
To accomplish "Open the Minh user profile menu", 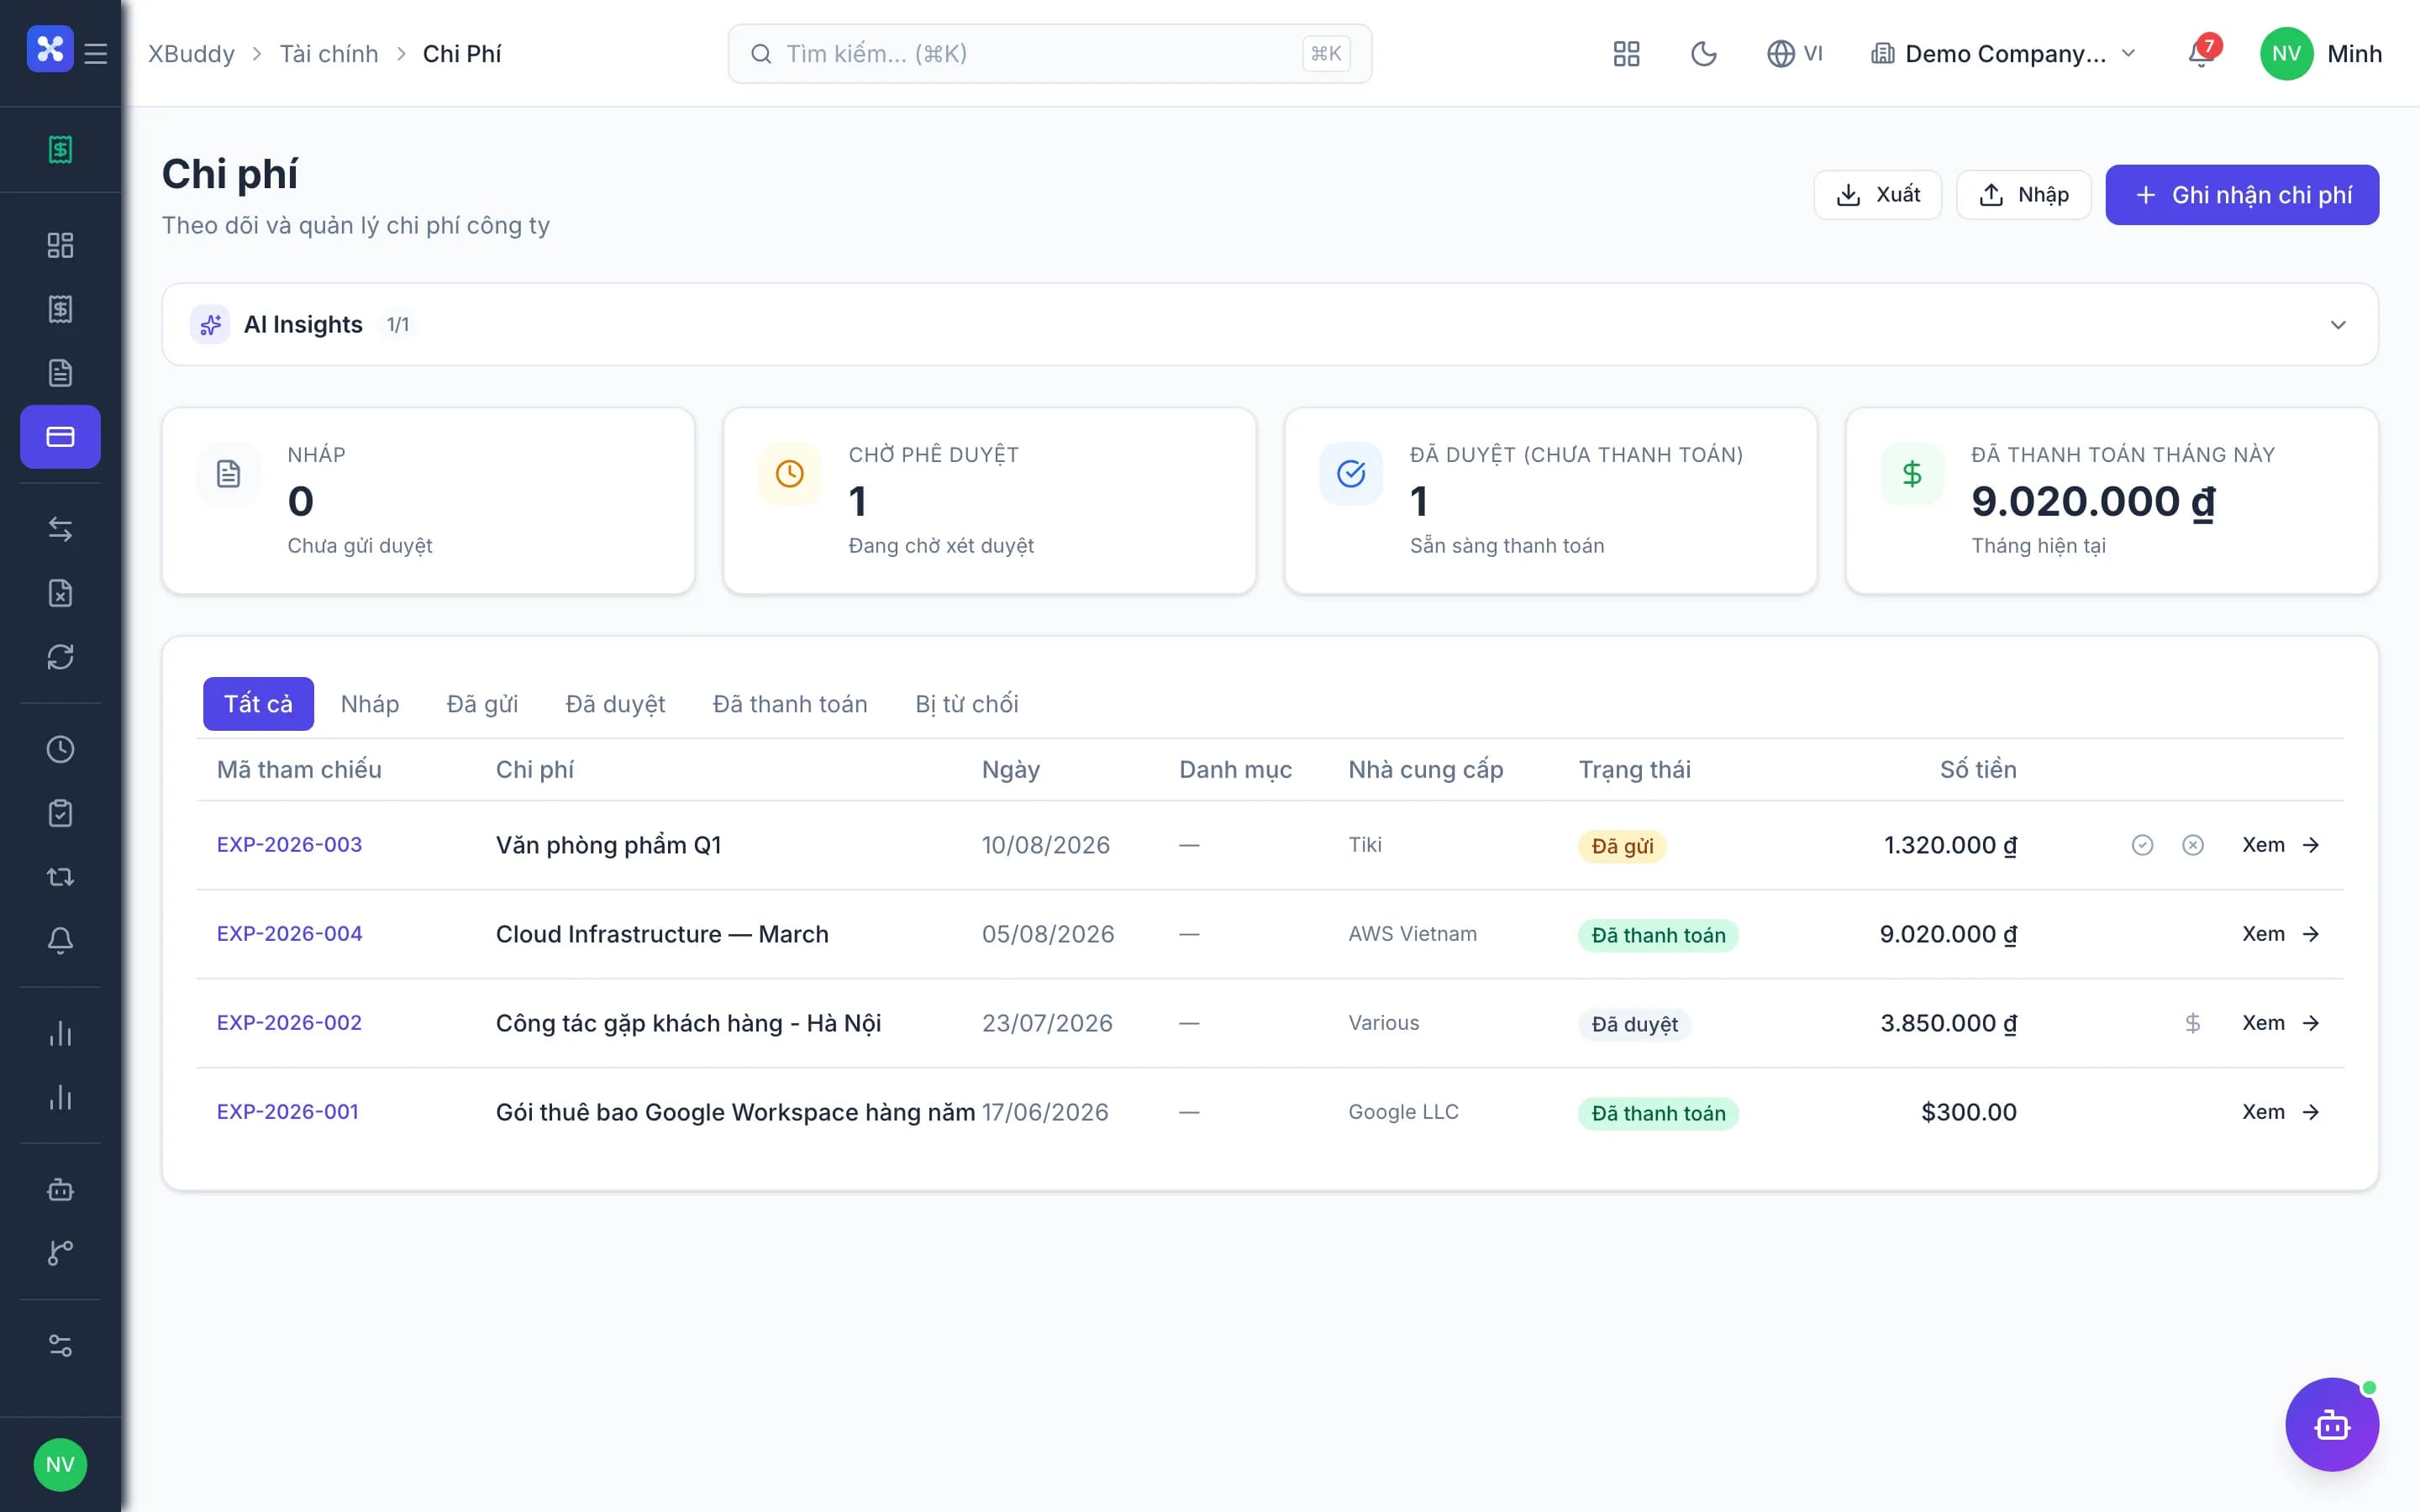I will pos(2320,54).
